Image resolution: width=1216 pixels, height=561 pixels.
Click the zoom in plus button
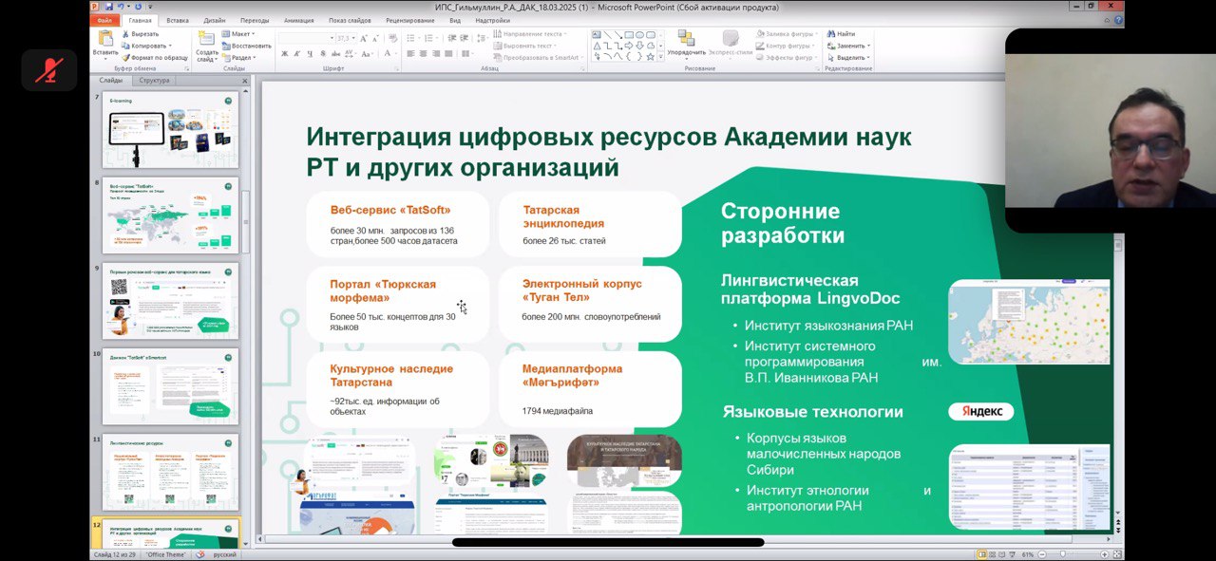[x=1104, y=554]
